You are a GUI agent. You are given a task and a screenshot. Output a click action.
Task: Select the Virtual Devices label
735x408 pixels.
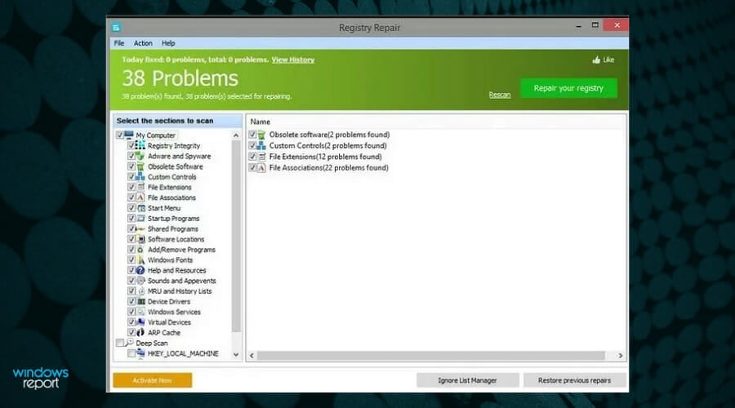point(169,322)
